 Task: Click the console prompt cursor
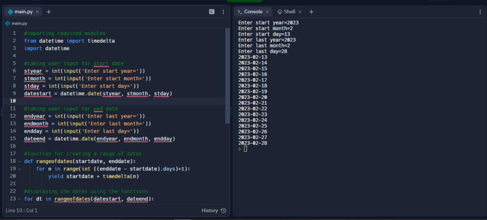pyautogui.click(x=245, y=149)
